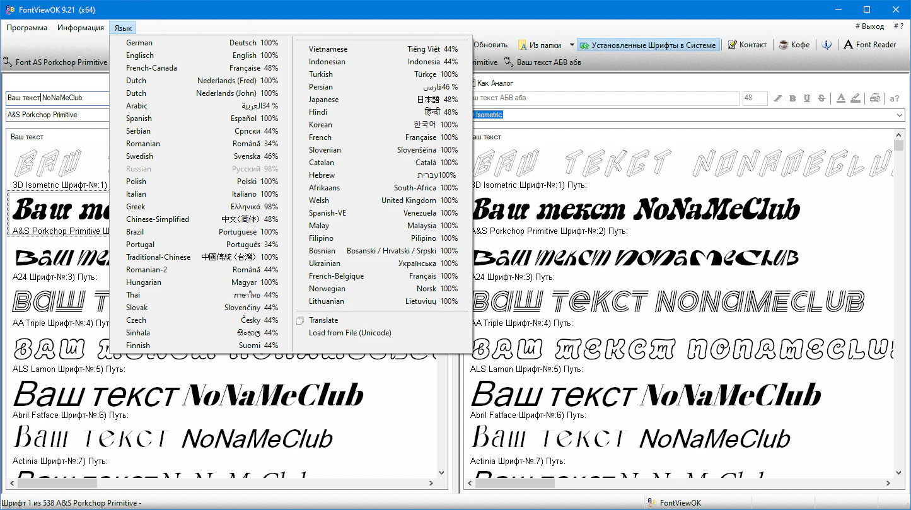Image resolution: width=911 pixels, height=510 pixels.
Task: Choose Load from File (Unicode)
Action: click(x=383, y=333)
